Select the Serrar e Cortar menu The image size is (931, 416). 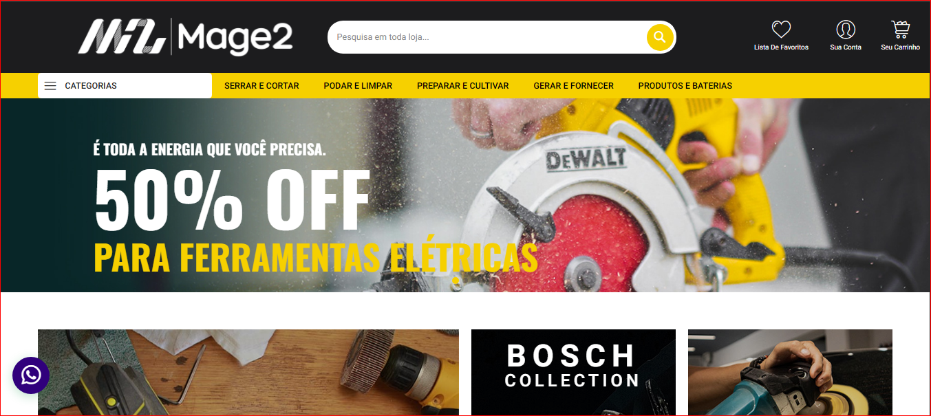pos(261,86)
